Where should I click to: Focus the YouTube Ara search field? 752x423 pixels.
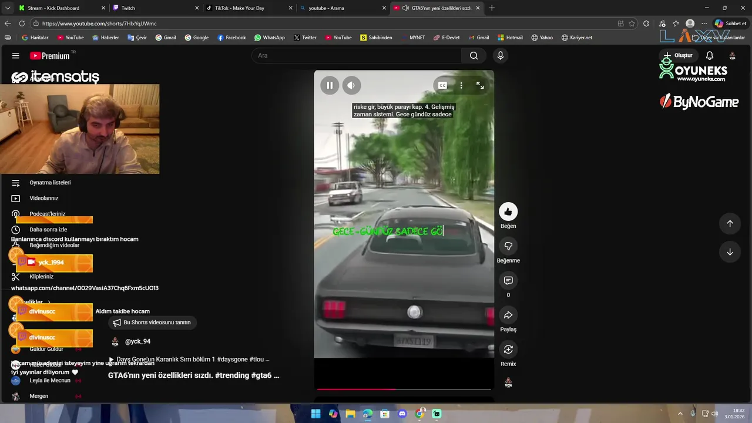[357, 55]
